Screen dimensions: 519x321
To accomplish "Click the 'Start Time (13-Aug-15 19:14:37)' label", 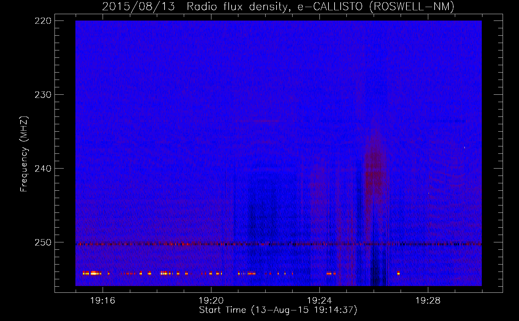I will [x=278, y=310].
